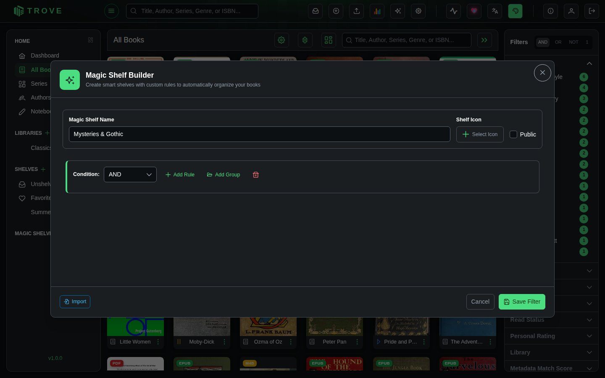This screenshot has width=605, height=378.
Task: Select the OR filter mode
Action: 558,42
